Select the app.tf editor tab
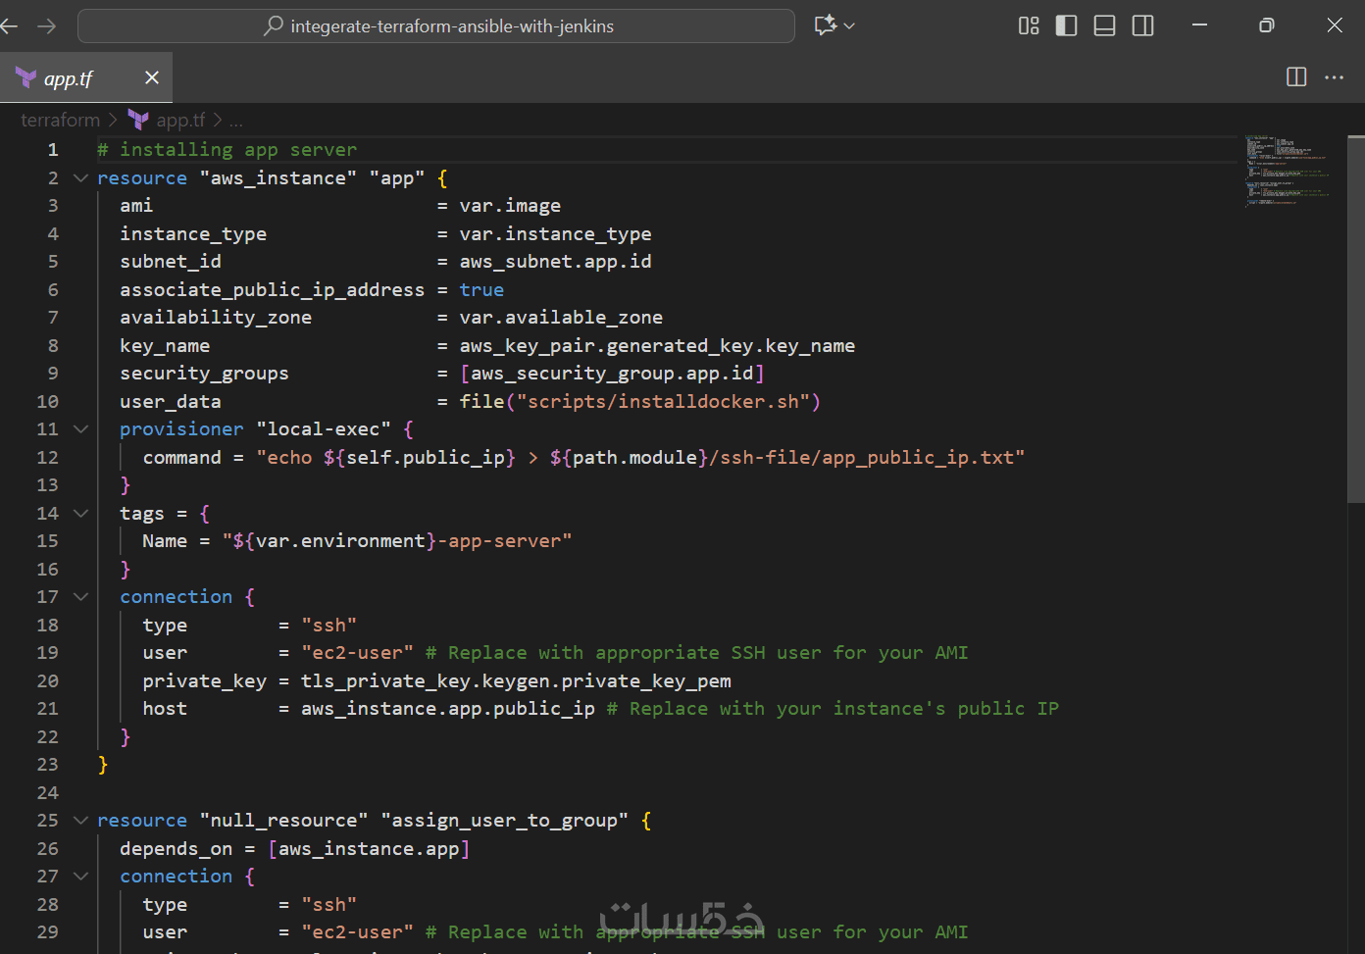Viewport: 1365px width, 954px height. [x=69, y=78]
